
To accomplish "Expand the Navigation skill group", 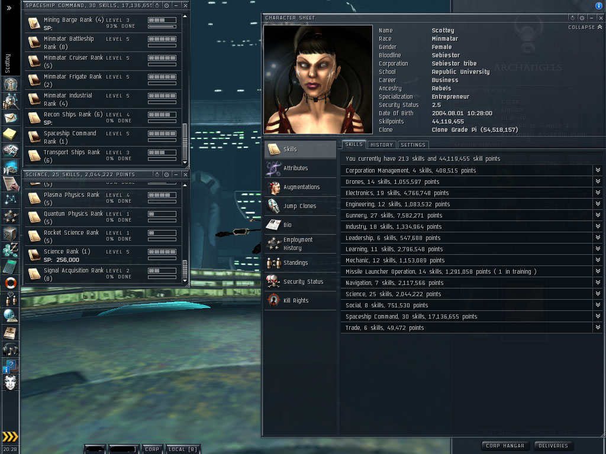I will [x=598, y=283].
